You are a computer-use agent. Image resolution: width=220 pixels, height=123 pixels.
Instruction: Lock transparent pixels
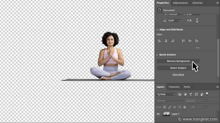164,107
